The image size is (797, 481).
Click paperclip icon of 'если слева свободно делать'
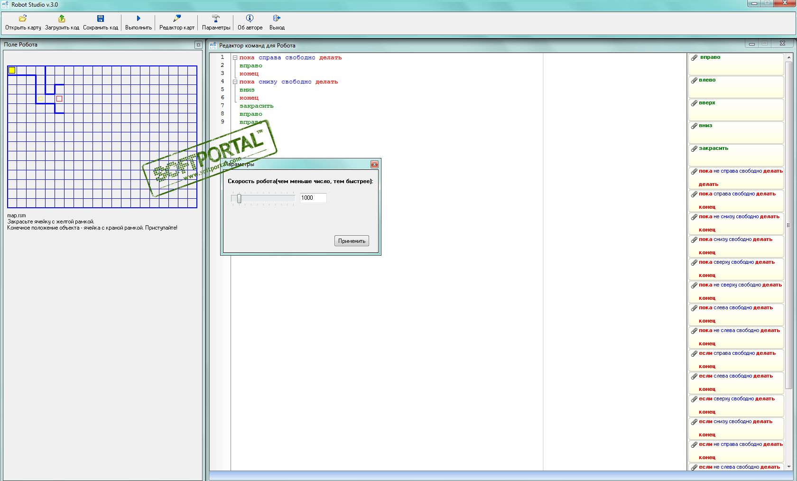pyautogui.click(x=694, y=377)
